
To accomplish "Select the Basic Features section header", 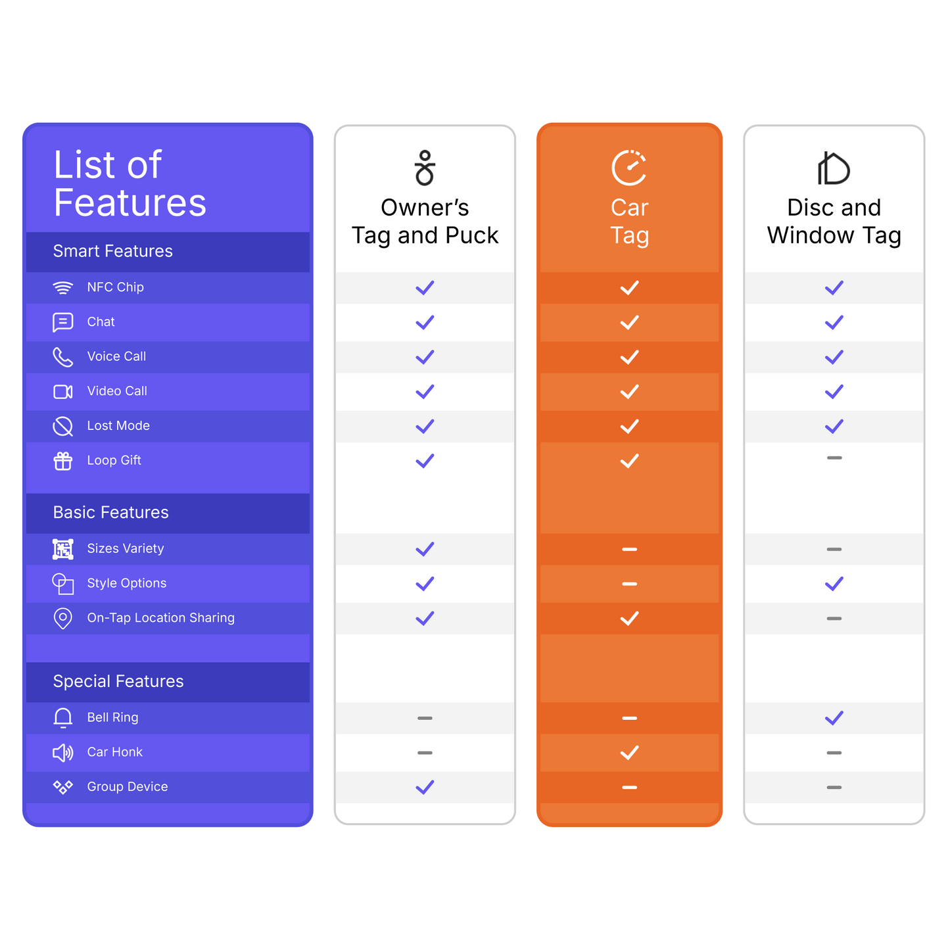I will coord(111,513).
